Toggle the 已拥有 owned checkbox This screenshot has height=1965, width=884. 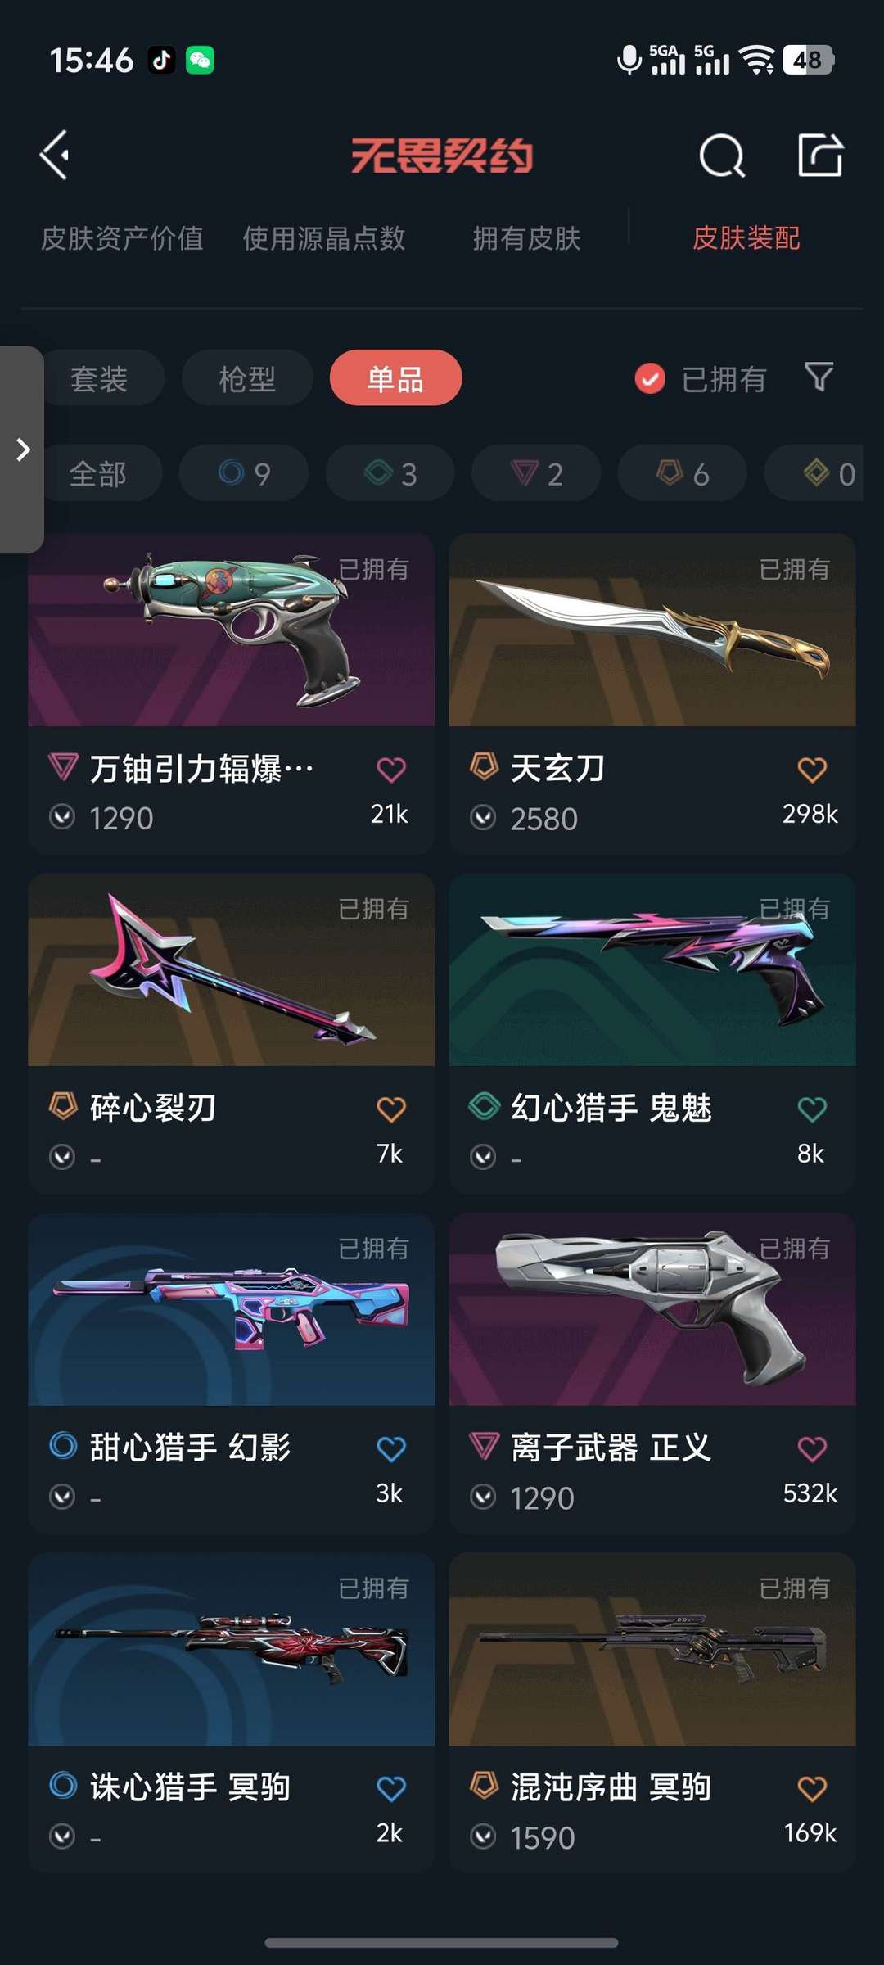click(650, 378)
